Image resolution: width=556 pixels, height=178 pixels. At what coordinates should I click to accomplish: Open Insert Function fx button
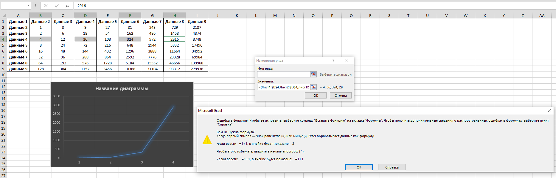[67, 6]
